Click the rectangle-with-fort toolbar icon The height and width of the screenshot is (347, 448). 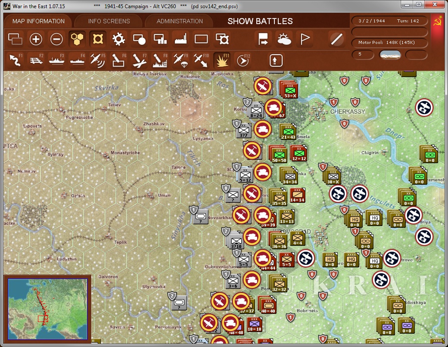pyautogui.click(x=222, y=39)
